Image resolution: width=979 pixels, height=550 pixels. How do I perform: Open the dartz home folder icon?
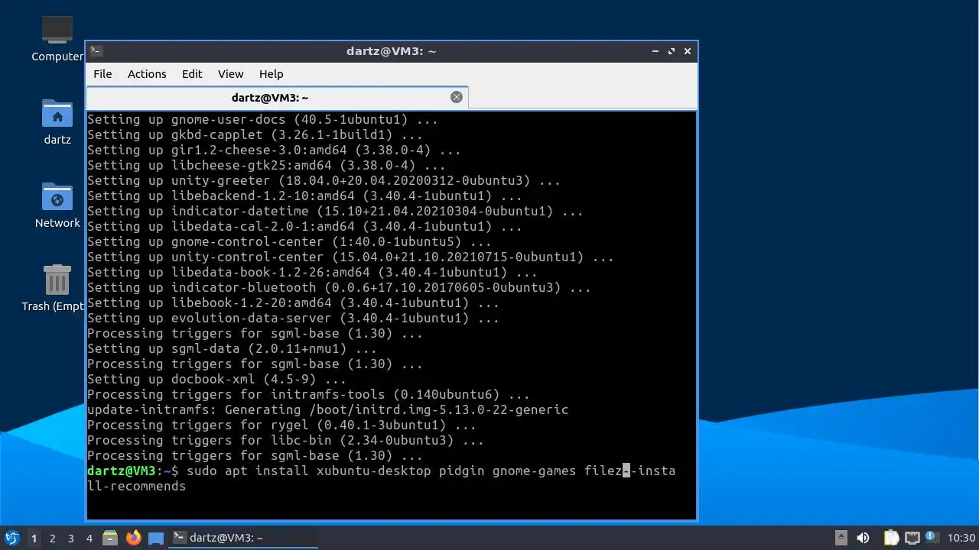coord(57,122)
